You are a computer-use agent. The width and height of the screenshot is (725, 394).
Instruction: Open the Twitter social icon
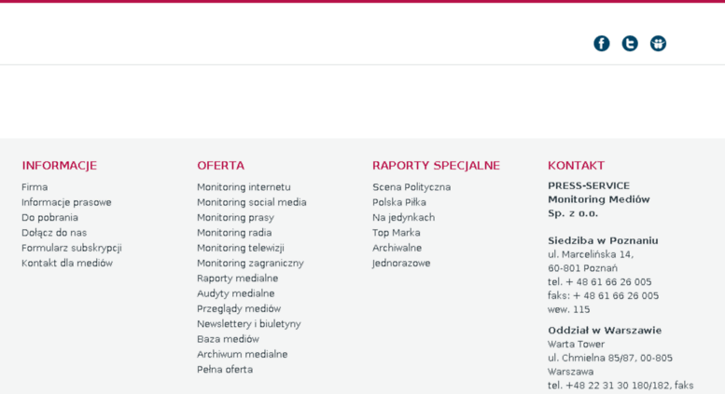pyautogui.click(x=630, y=44)
